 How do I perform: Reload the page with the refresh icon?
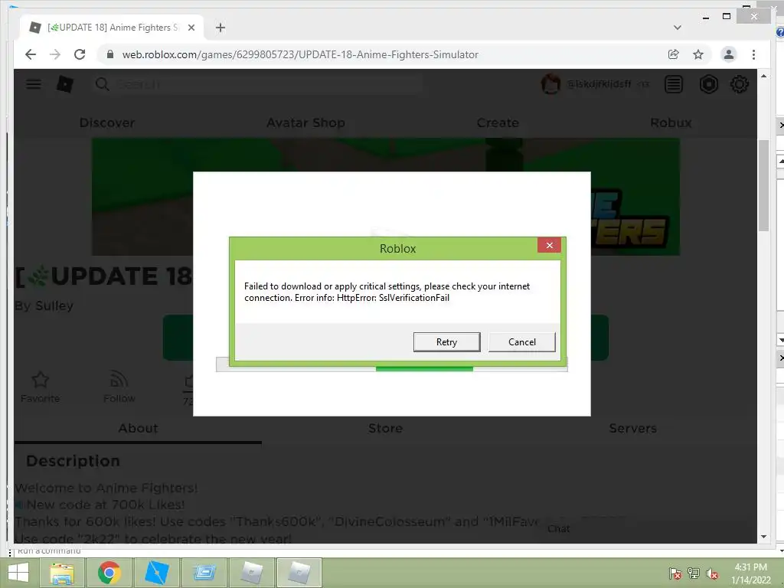(x=80, y=54)
